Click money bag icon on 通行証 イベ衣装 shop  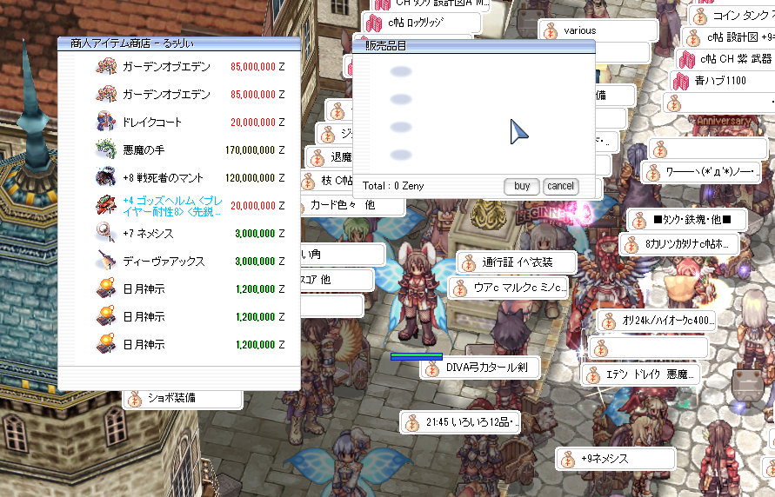click(468, 262)
